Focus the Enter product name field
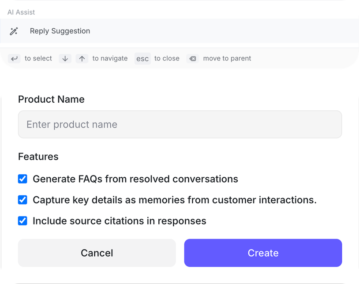The height and width of the screenshot is (284, 359). pos(180,124)
